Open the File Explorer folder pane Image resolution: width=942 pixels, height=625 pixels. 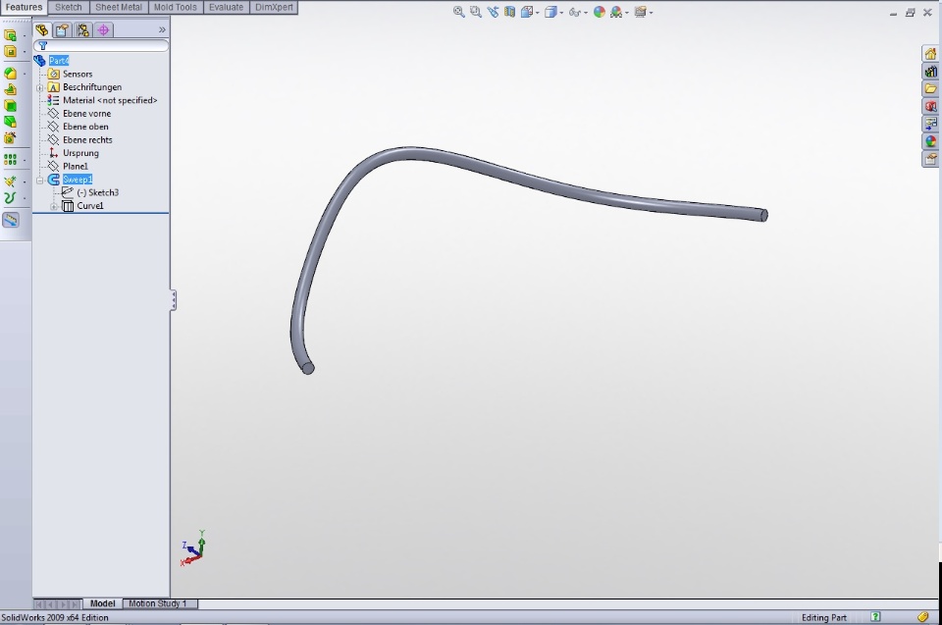coord(930,89)
